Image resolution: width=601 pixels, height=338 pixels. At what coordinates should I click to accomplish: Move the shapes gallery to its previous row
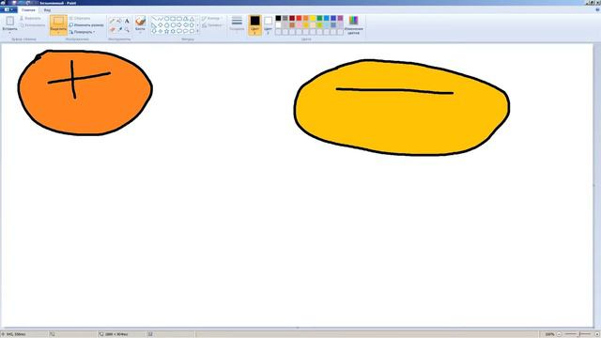tap(198, 19)
